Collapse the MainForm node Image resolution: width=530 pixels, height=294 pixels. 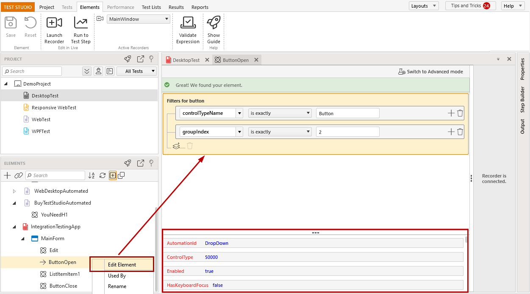pos(23,239)
